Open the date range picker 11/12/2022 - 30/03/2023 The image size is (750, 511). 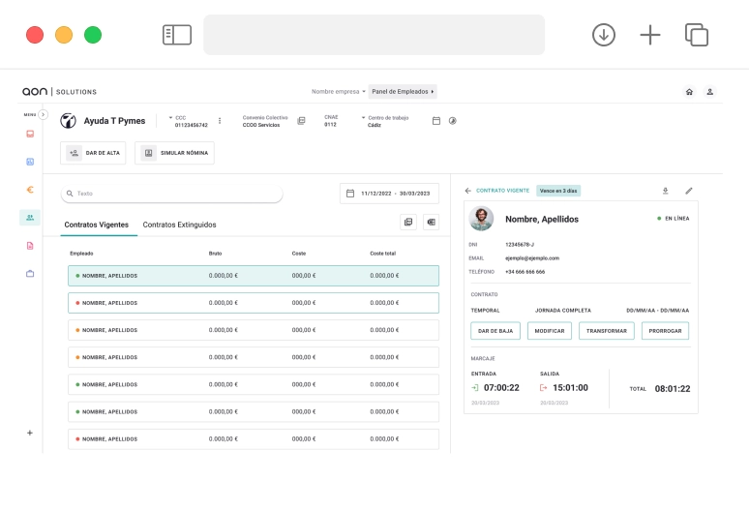(x=389, y=194)
